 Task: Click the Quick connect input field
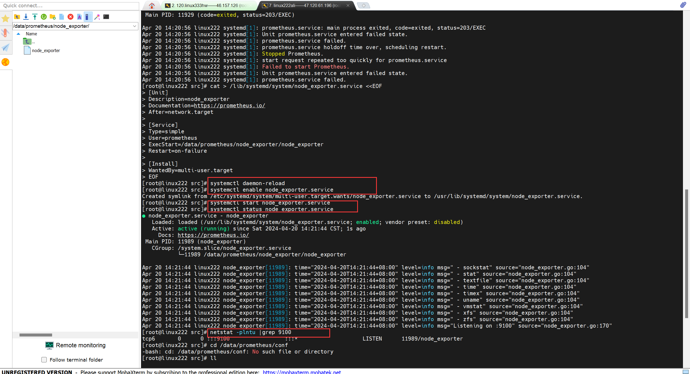coord(70,6)
